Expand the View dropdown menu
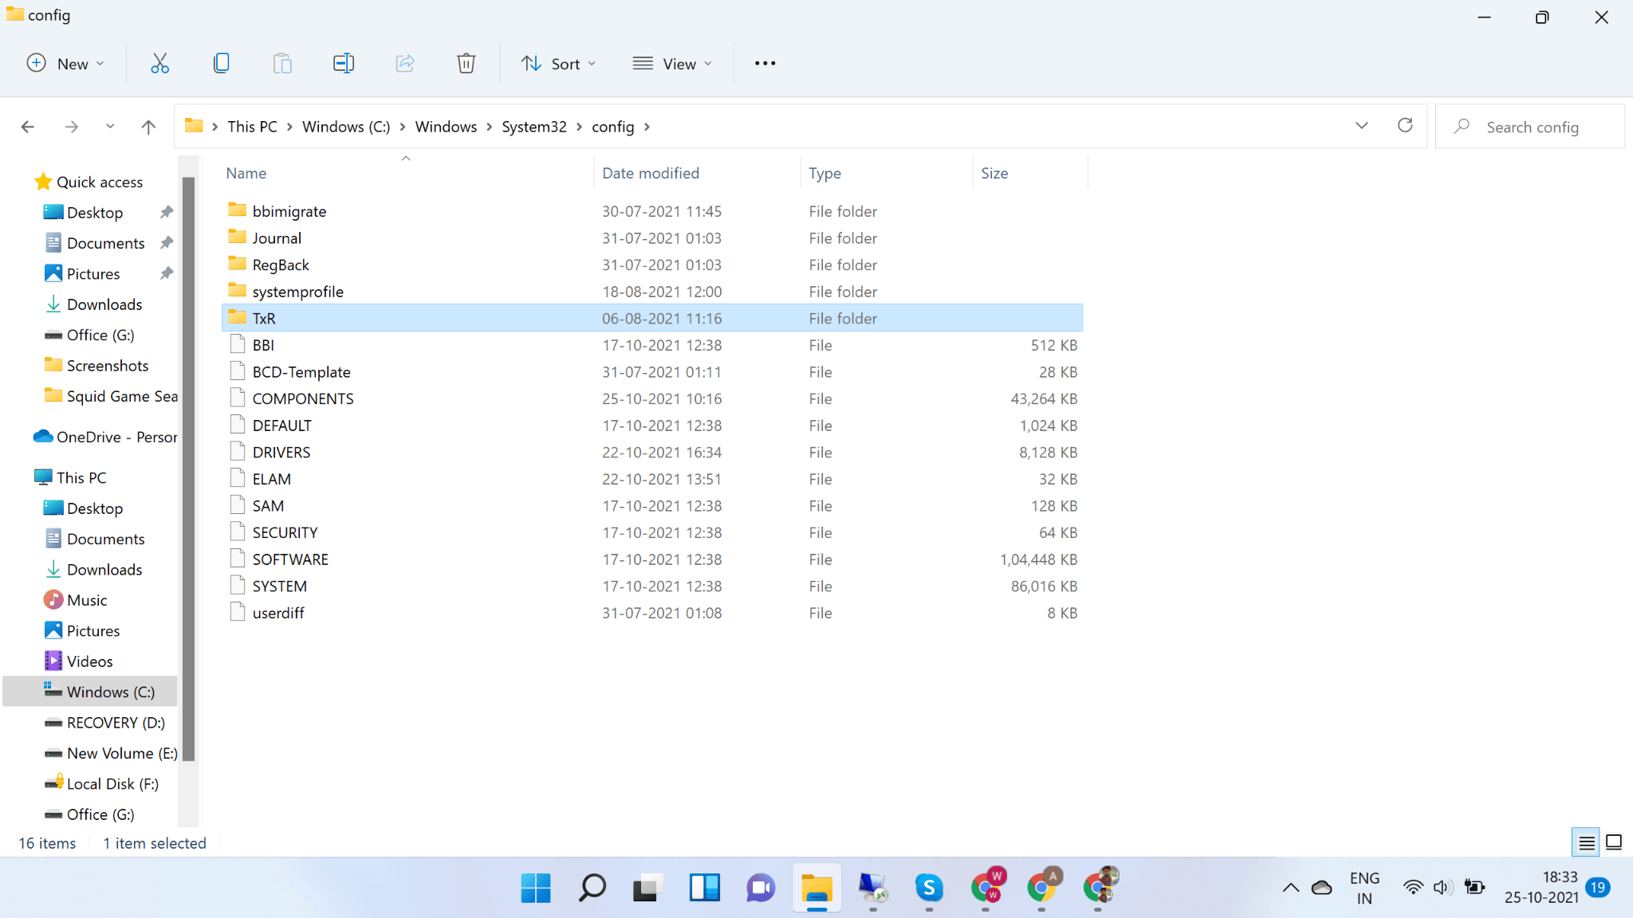This screenshot has height=918, width=1633. (671, 64)
